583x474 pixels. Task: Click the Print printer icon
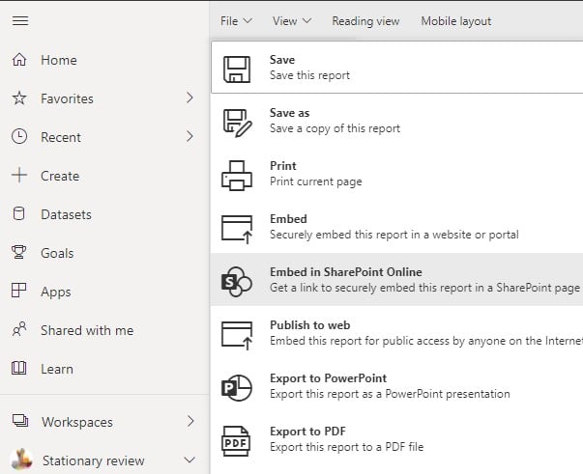[x=237, y=176]
